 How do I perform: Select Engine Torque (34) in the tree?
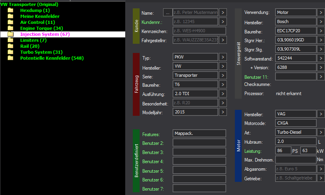[41, 28]
